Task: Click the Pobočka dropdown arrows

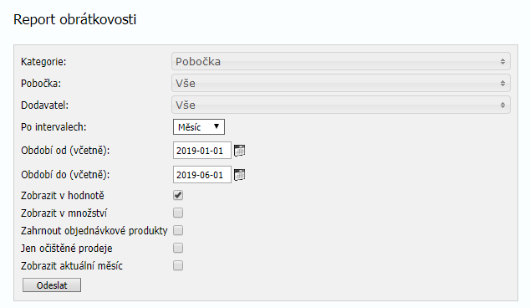Action: click(x=502, y=83)
